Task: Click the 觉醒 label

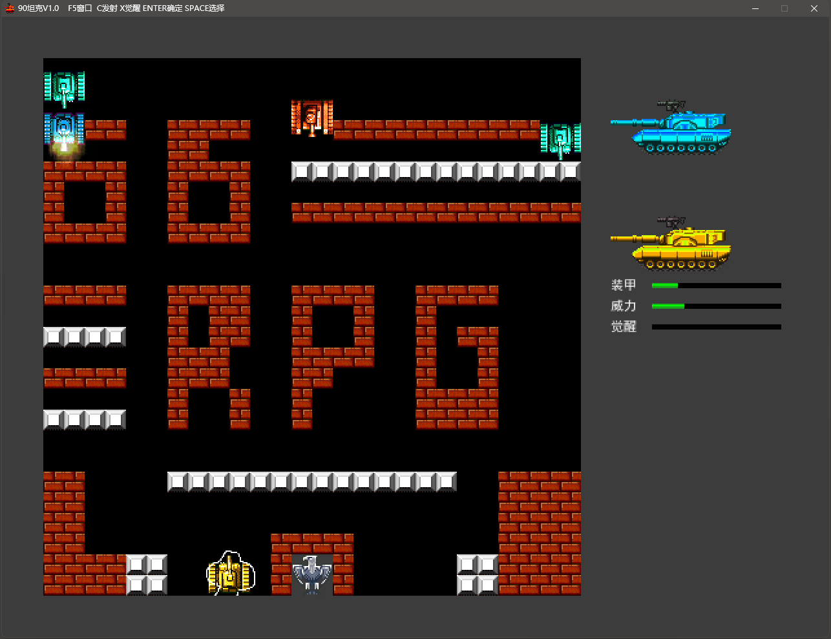Action: 624,327
